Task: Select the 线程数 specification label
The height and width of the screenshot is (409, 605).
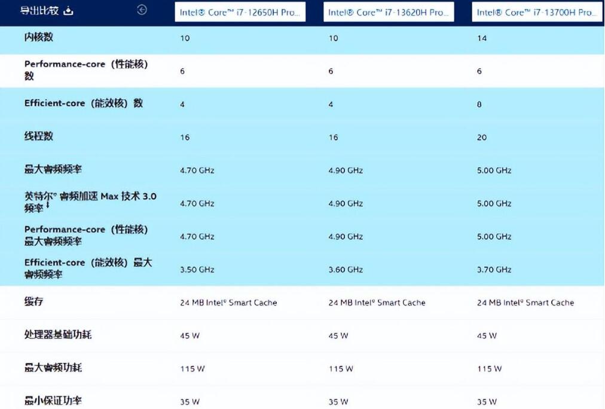Action: tap(36, 136)
